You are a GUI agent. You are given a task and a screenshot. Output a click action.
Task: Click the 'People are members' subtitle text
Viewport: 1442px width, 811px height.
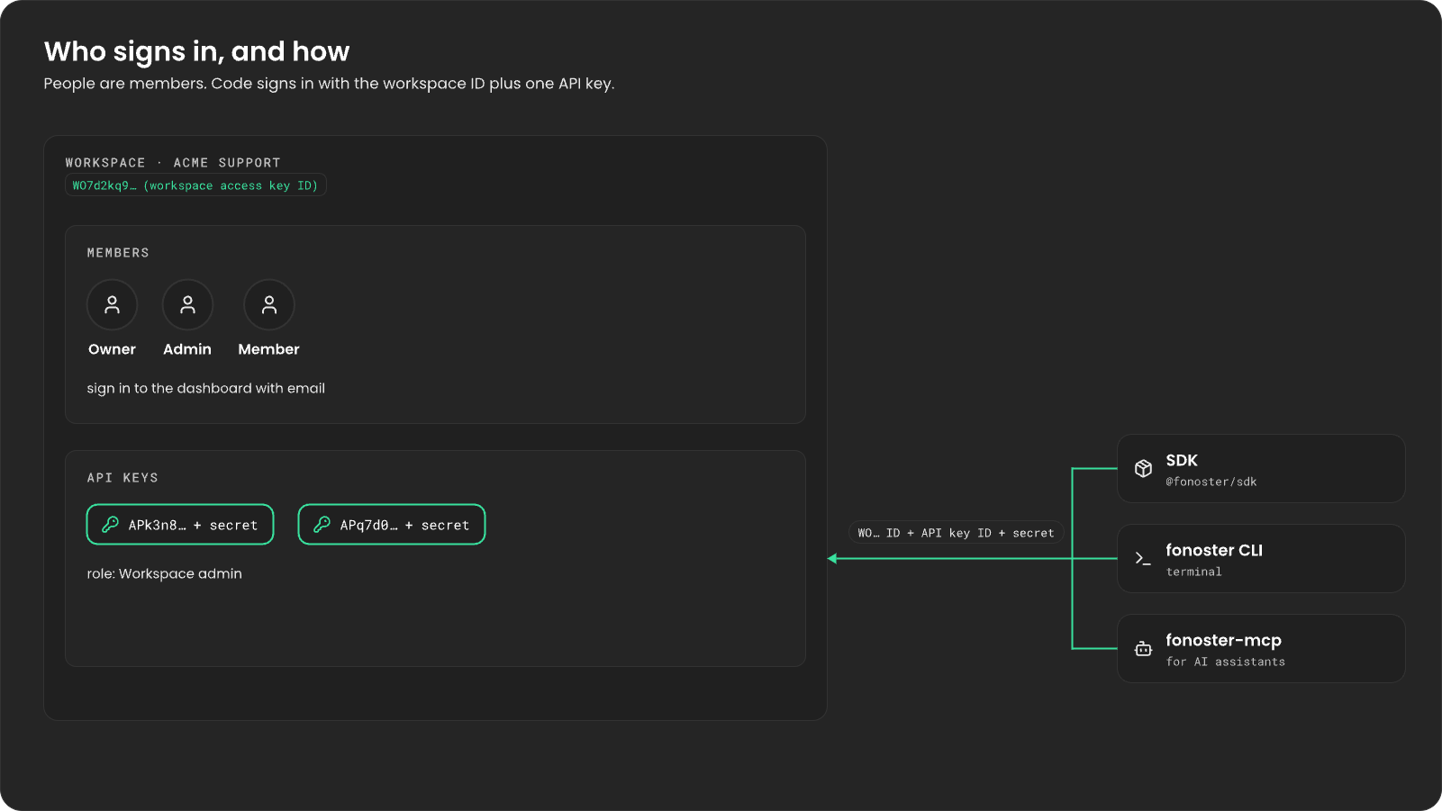[329, 84]
